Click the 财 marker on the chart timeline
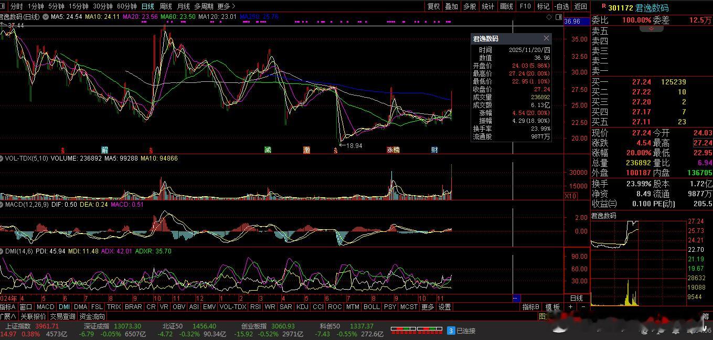Viewport: 713px width, 340px height. [434, 150]
